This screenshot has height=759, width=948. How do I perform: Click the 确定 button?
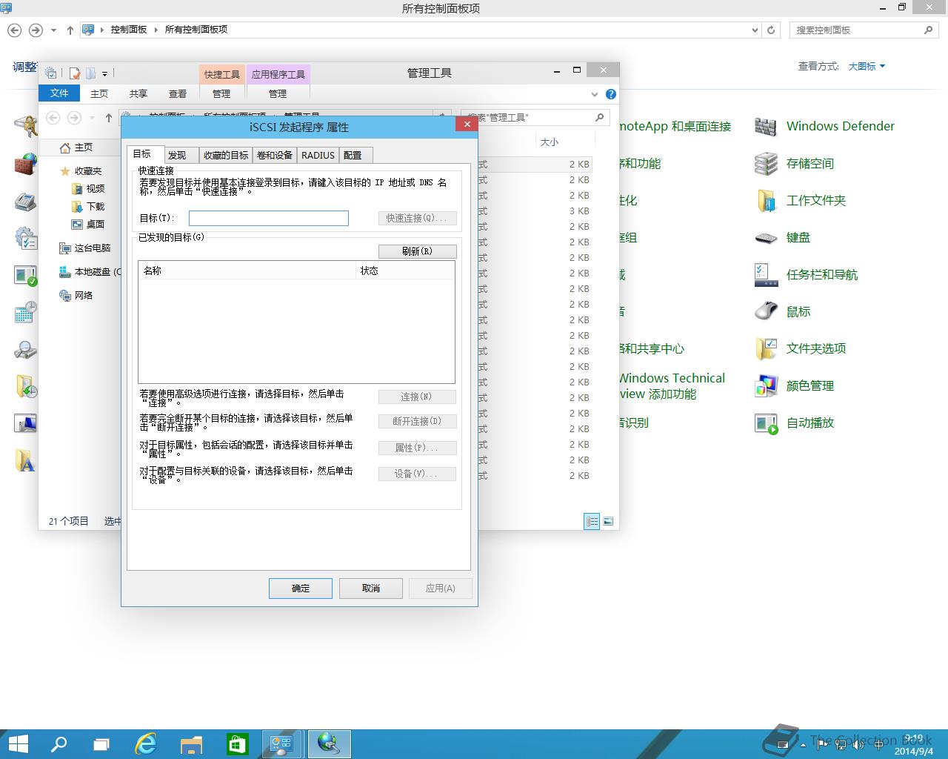[301, 589]
